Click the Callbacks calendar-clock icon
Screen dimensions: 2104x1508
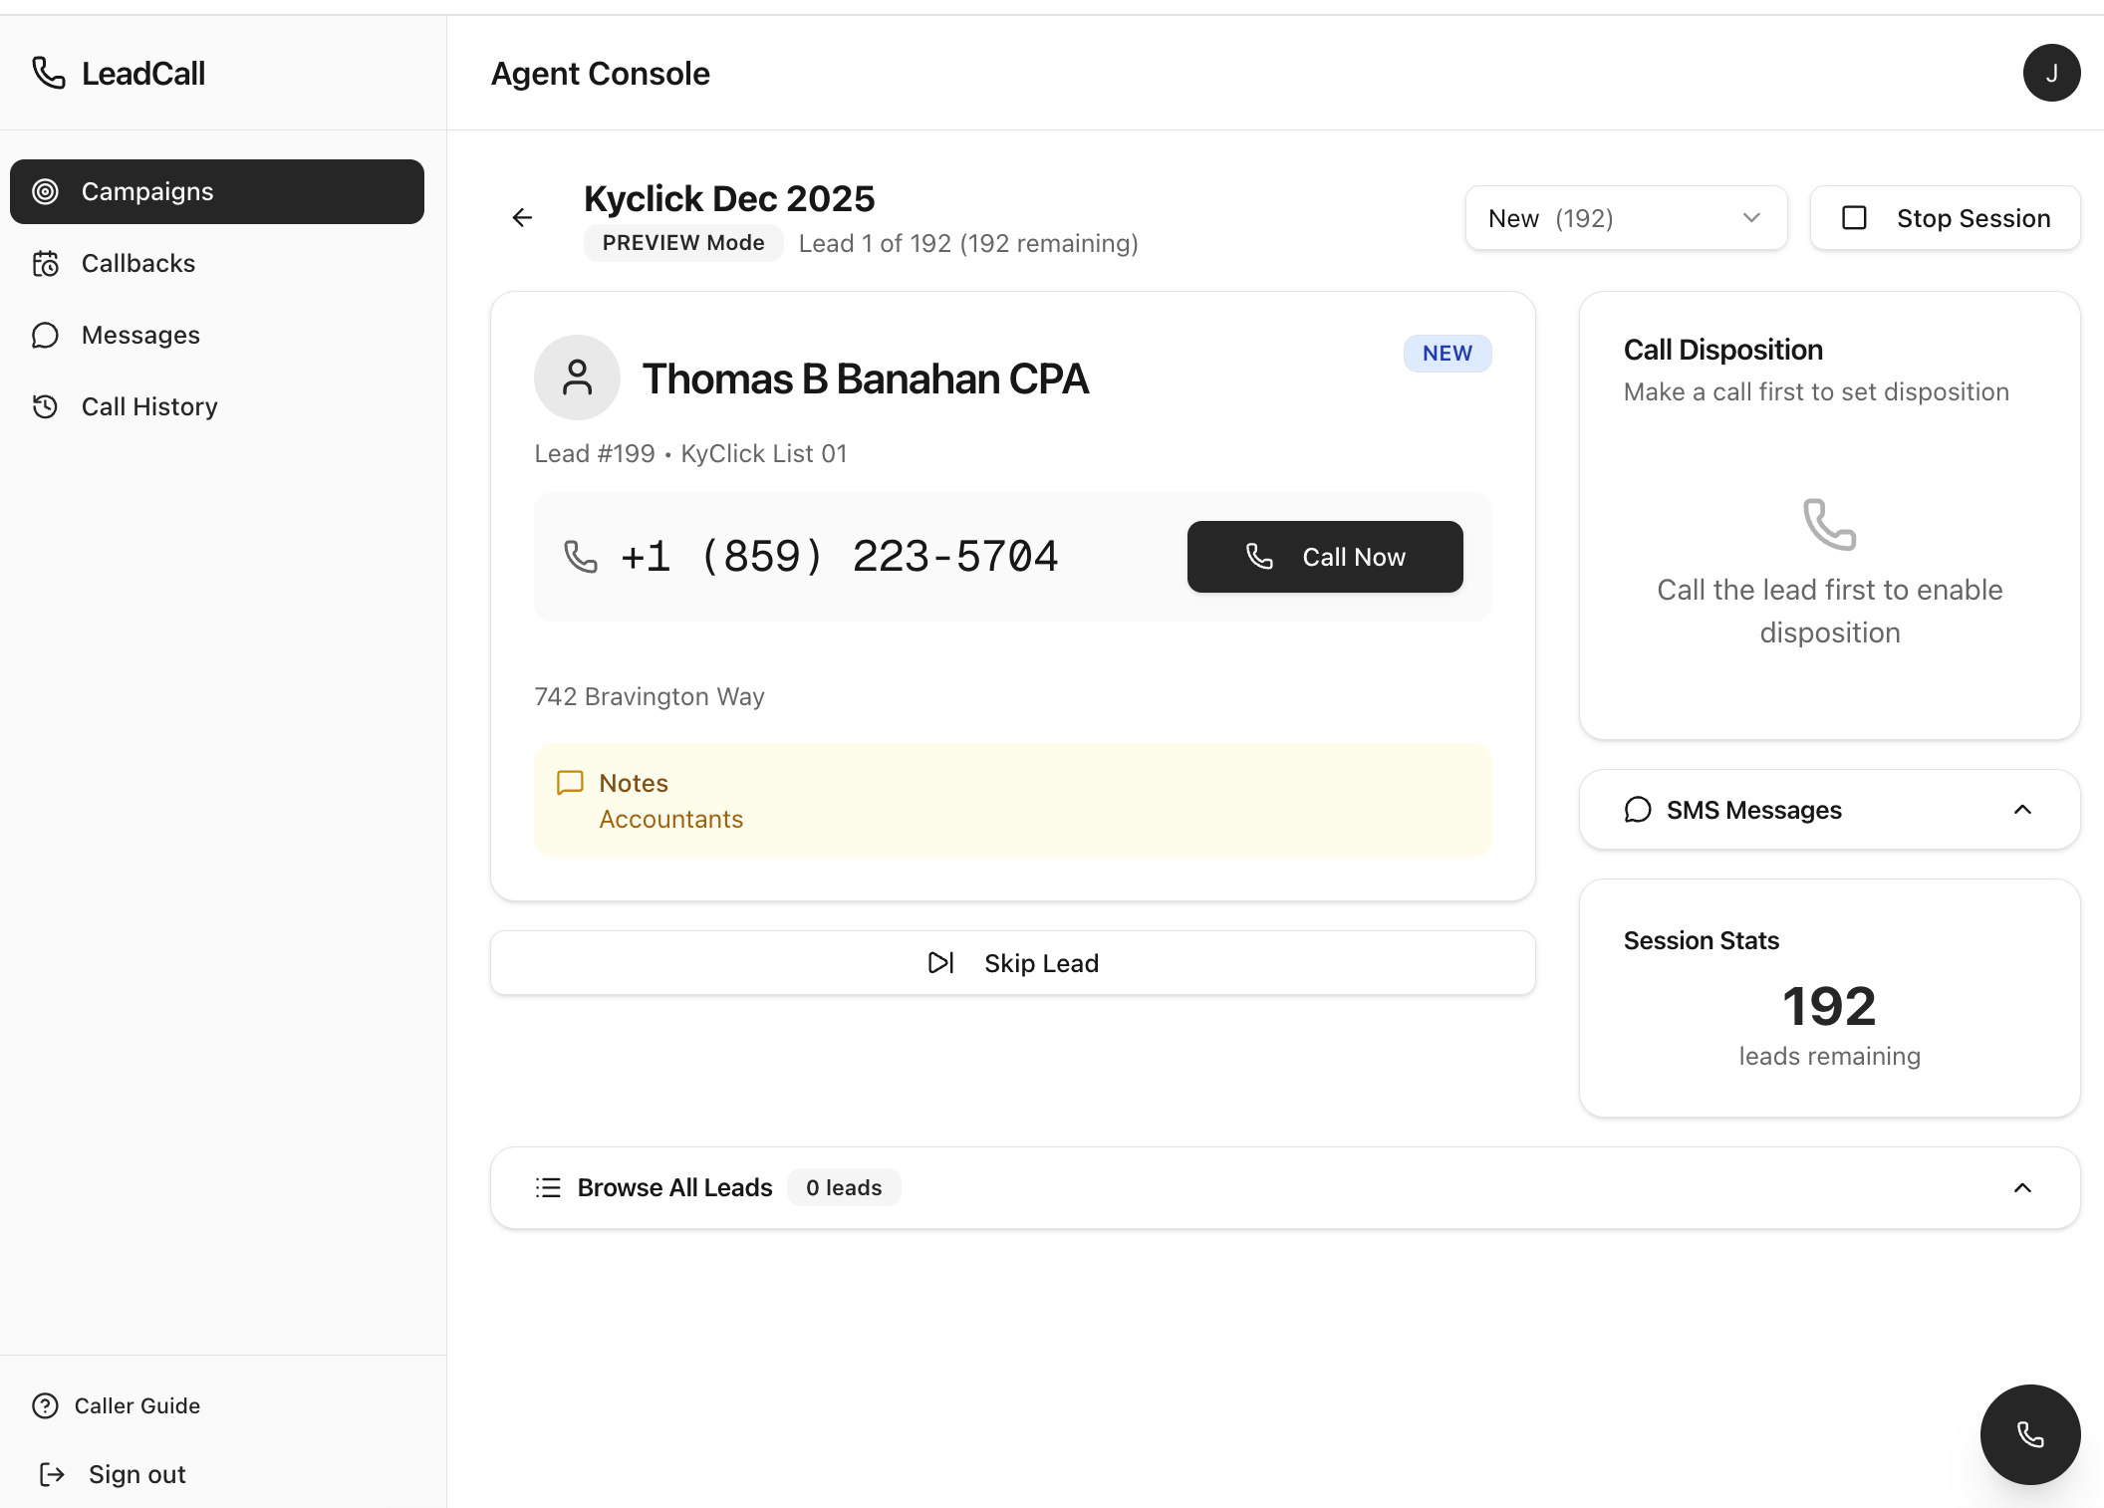pos(46,263)
